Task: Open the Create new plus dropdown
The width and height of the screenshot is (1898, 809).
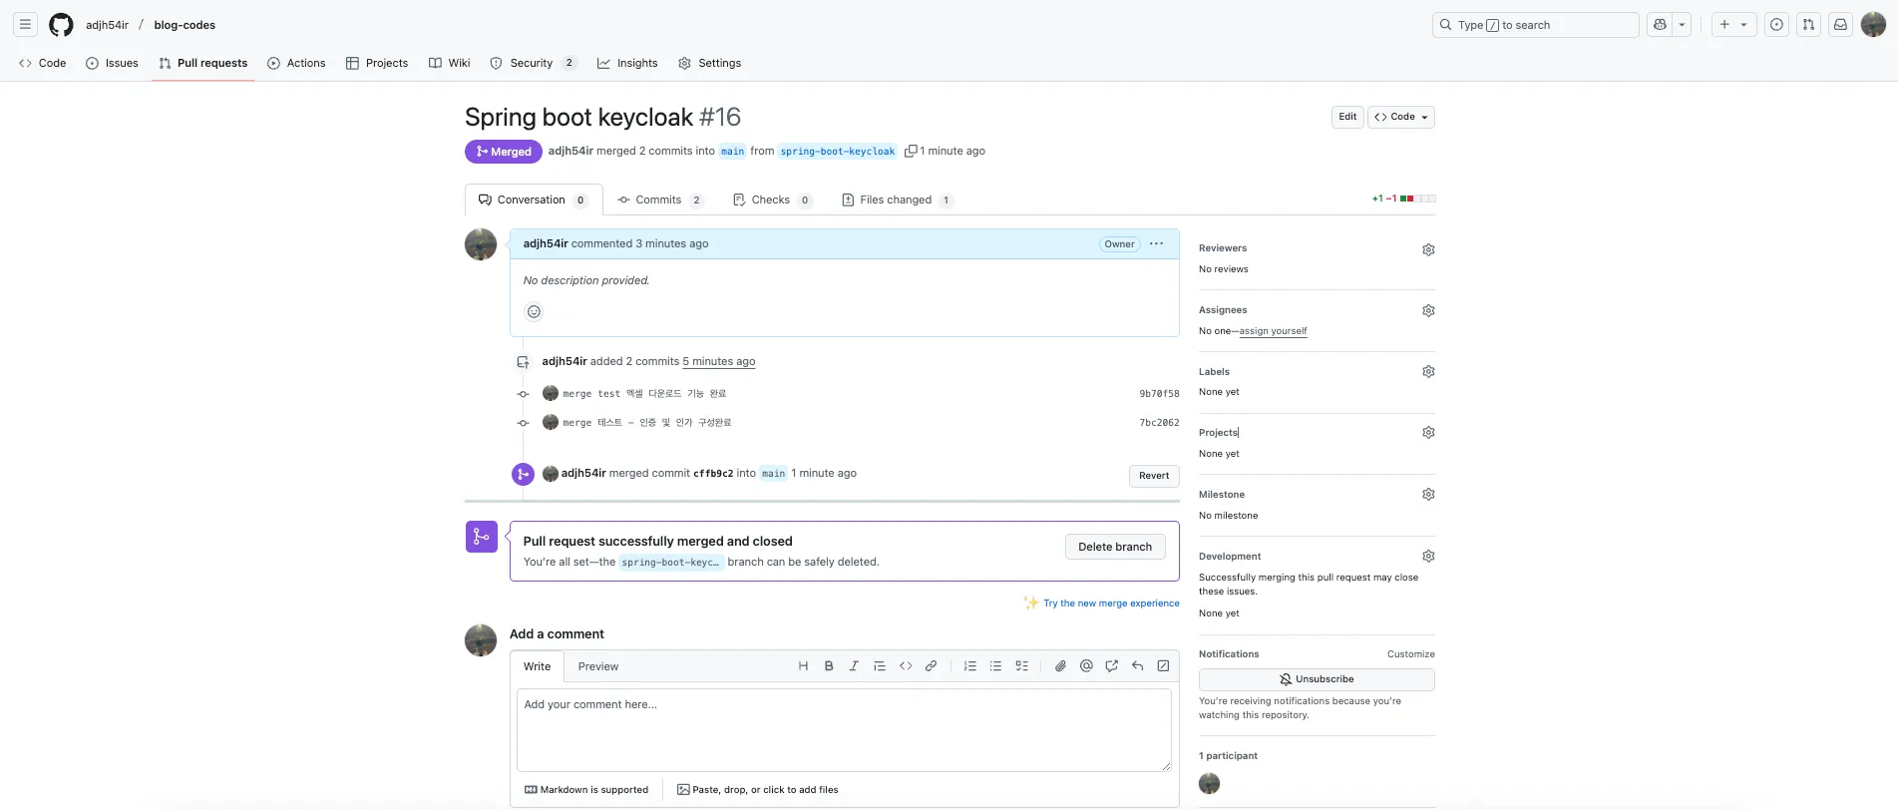Action: [1733, 25]
